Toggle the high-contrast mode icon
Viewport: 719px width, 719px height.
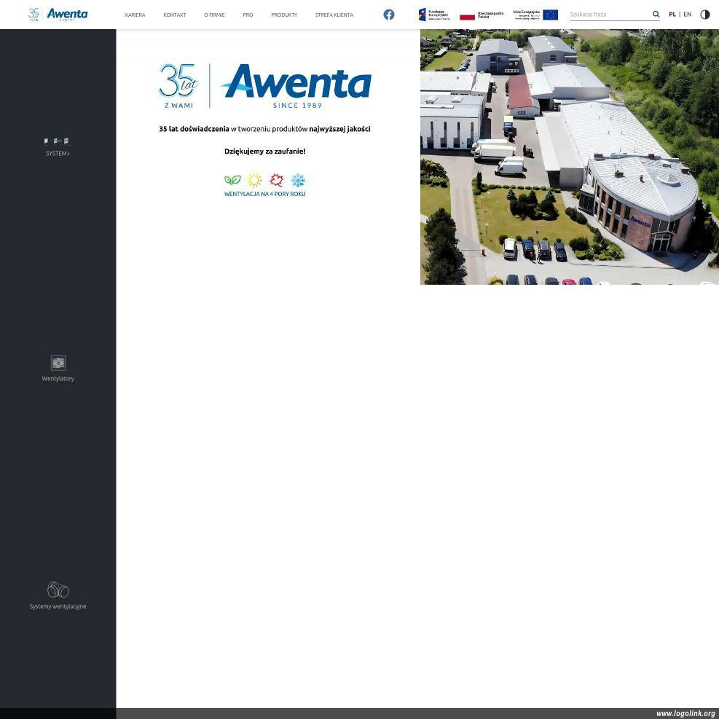point(704,15)
